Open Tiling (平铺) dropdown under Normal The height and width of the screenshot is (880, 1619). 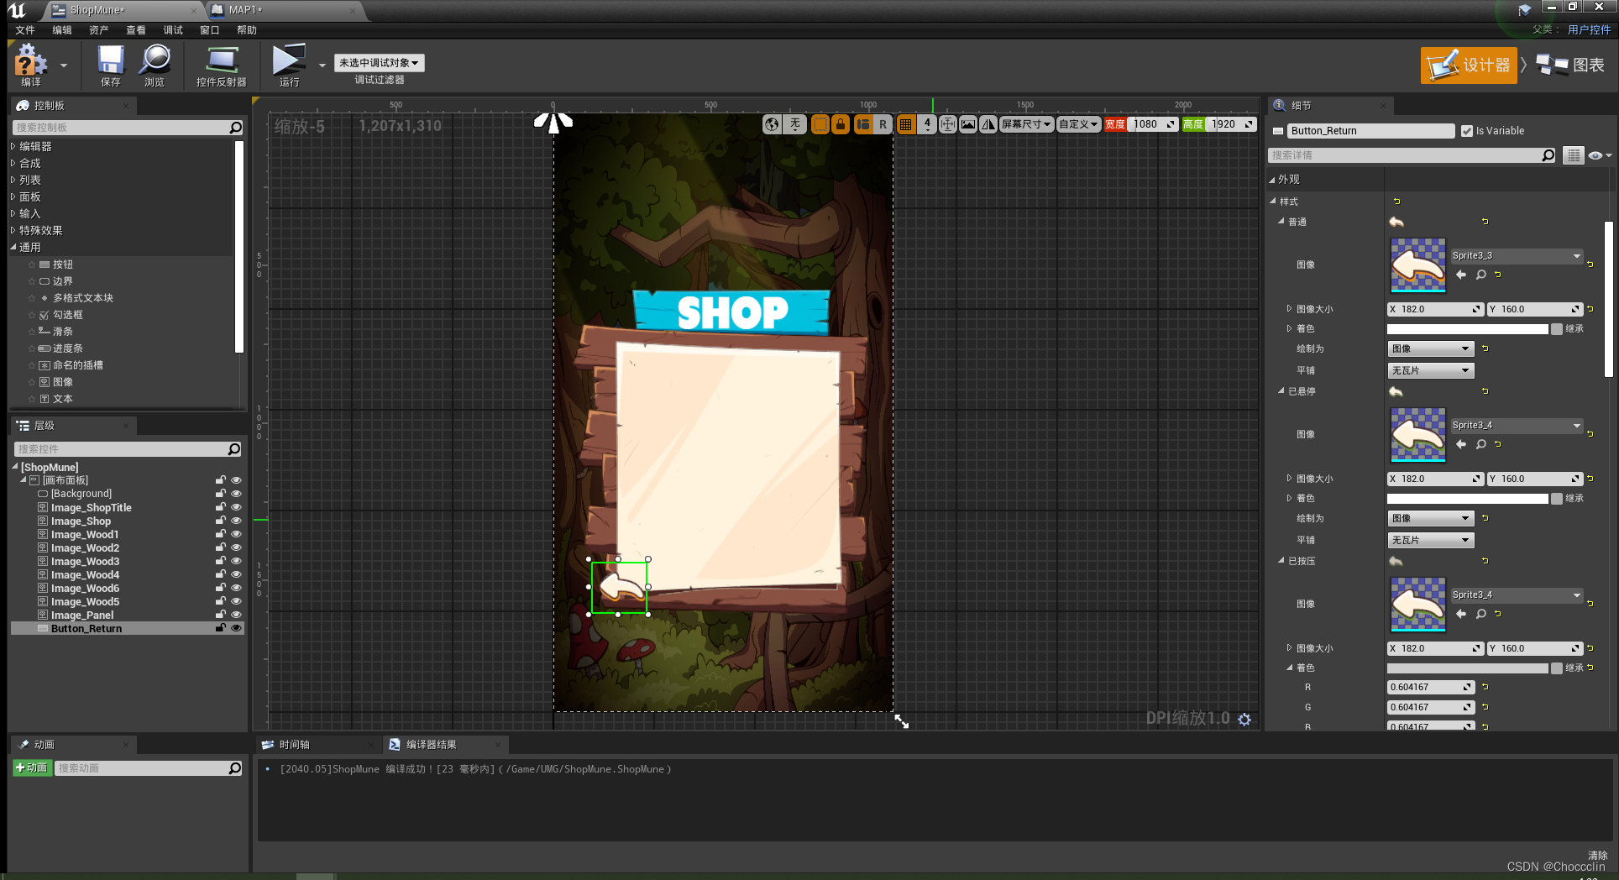pos(1430,370)
